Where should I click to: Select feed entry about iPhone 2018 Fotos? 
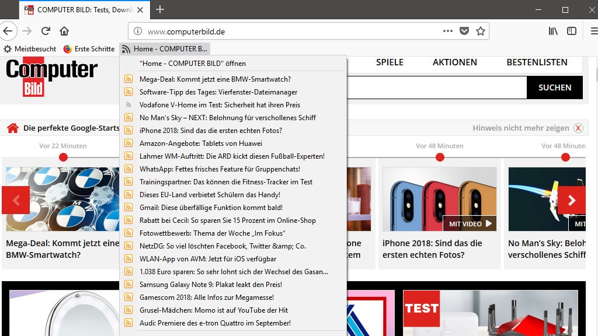click(210, 131)
